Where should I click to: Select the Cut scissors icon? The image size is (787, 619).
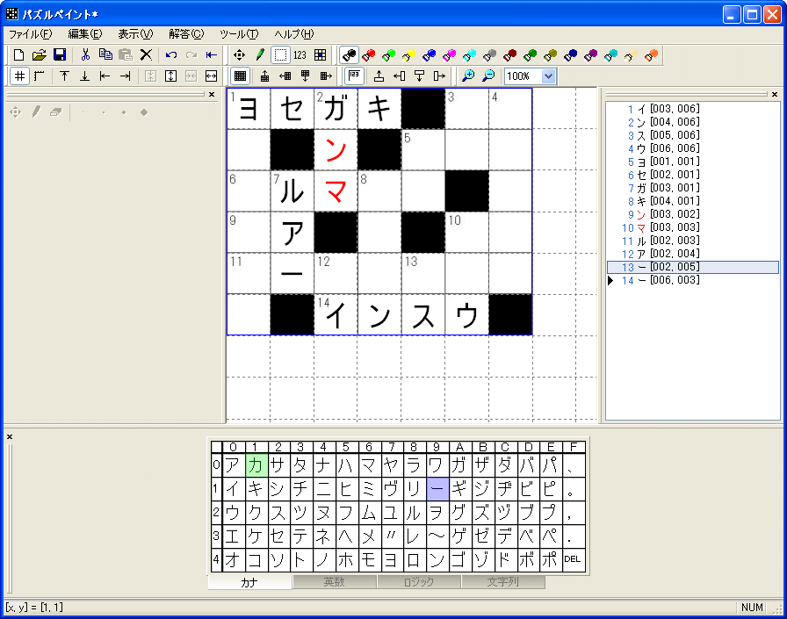pos(85,54)
